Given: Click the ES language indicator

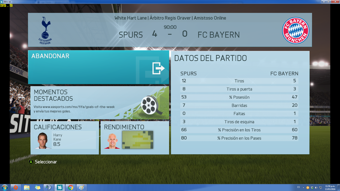Looking at the screenshot, I should 298,187.
